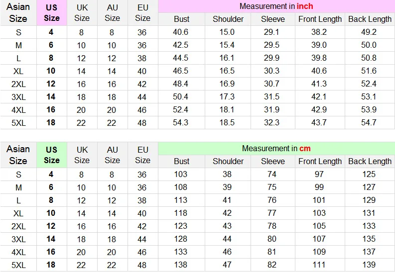Click the green US Size header cell
The image size is (395, 272).
[52, 155]
